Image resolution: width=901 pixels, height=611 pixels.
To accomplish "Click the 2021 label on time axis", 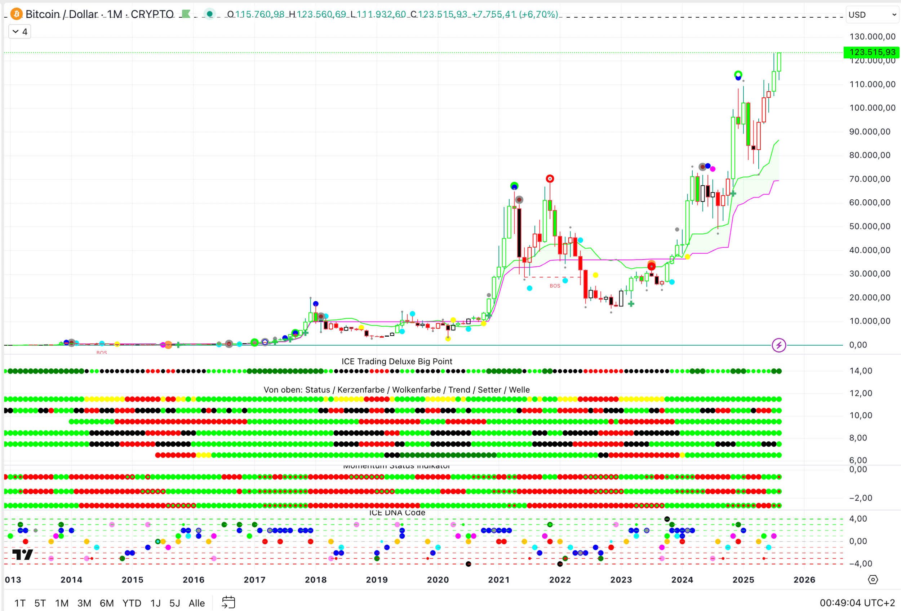I will 498,580.
